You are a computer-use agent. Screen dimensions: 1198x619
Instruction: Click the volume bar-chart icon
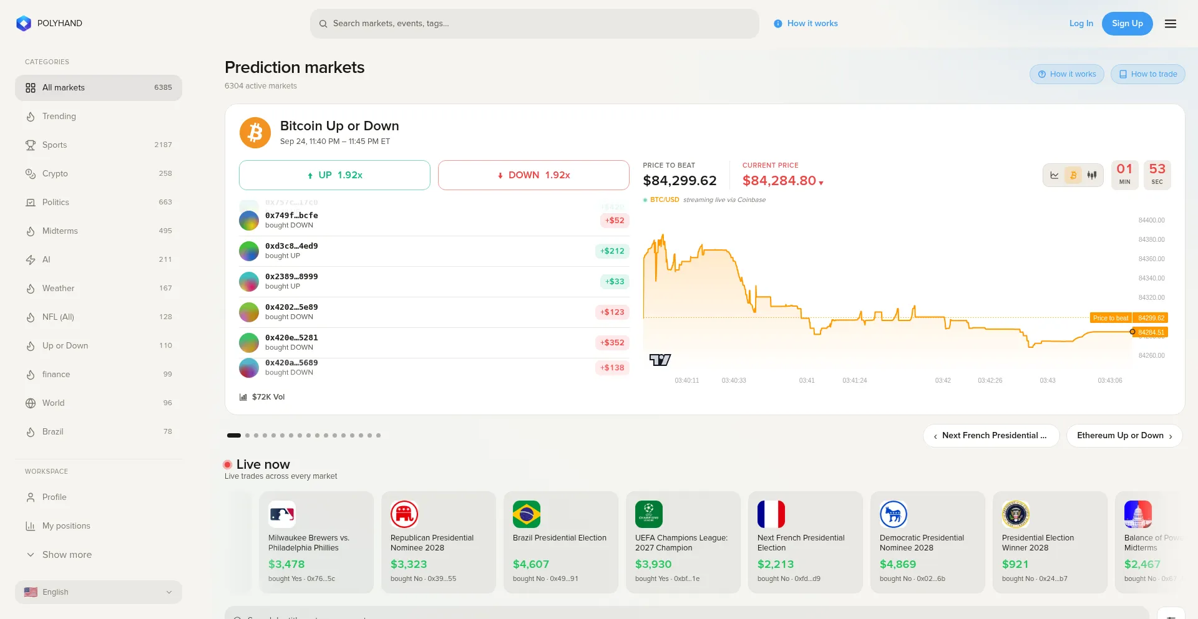click(x=243, y=397)
